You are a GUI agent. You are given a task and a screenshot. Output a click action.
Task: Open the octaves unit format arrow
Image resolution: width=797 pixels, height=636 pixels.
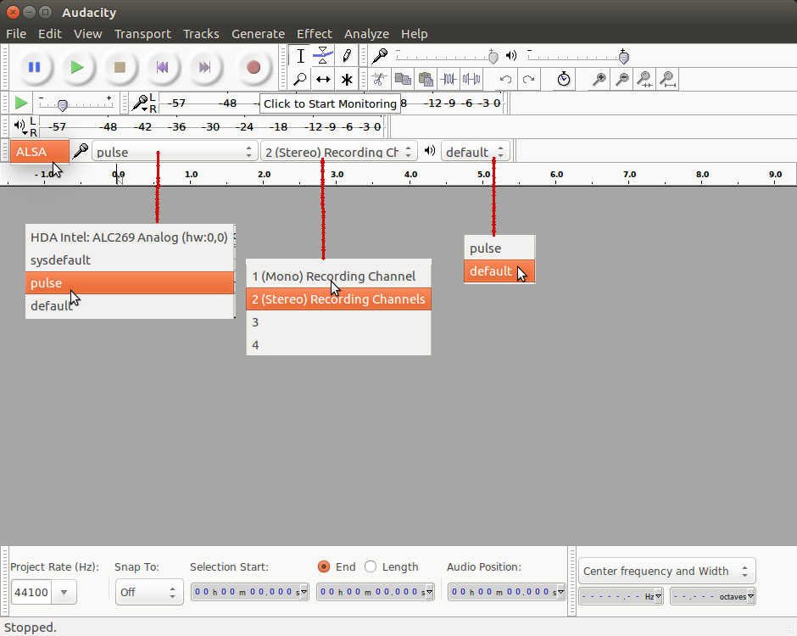point(750,596)
